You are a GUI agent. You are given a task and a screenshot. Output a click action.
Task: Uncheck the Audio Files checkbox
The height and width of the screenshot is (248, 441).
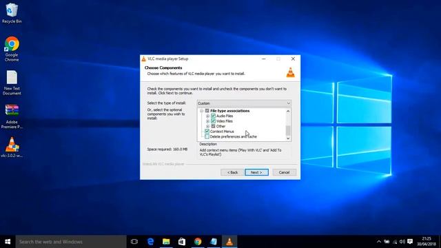point(213,116)
